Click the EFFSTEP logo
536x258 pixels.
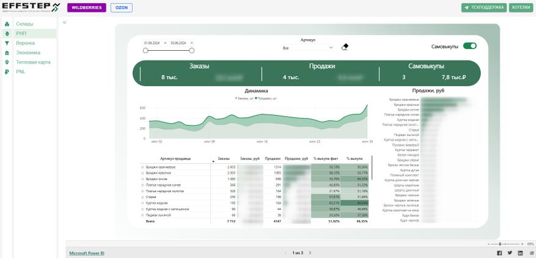[31, 7]
